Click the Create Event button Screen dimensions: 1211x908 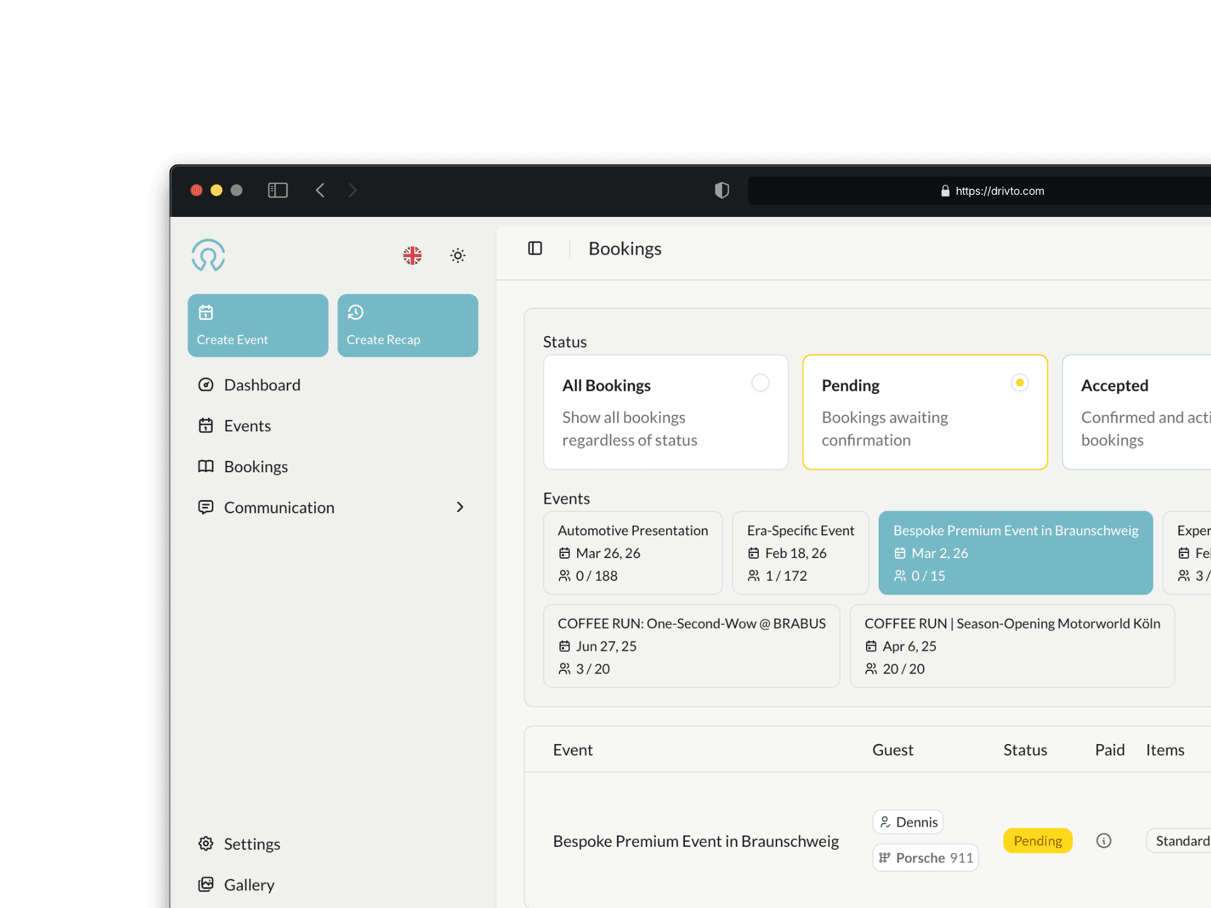[x=258, y=325]
